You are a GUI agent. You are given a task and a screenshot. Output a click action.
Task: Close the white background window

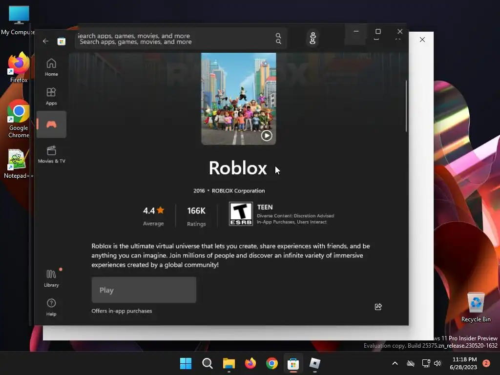pyautogui.click(x=422, y=40)
